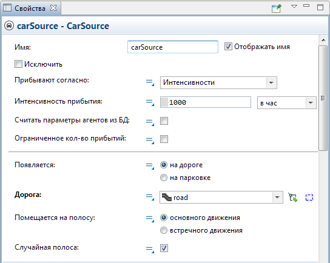Enable the Исключить checkbox

(18, 64)
